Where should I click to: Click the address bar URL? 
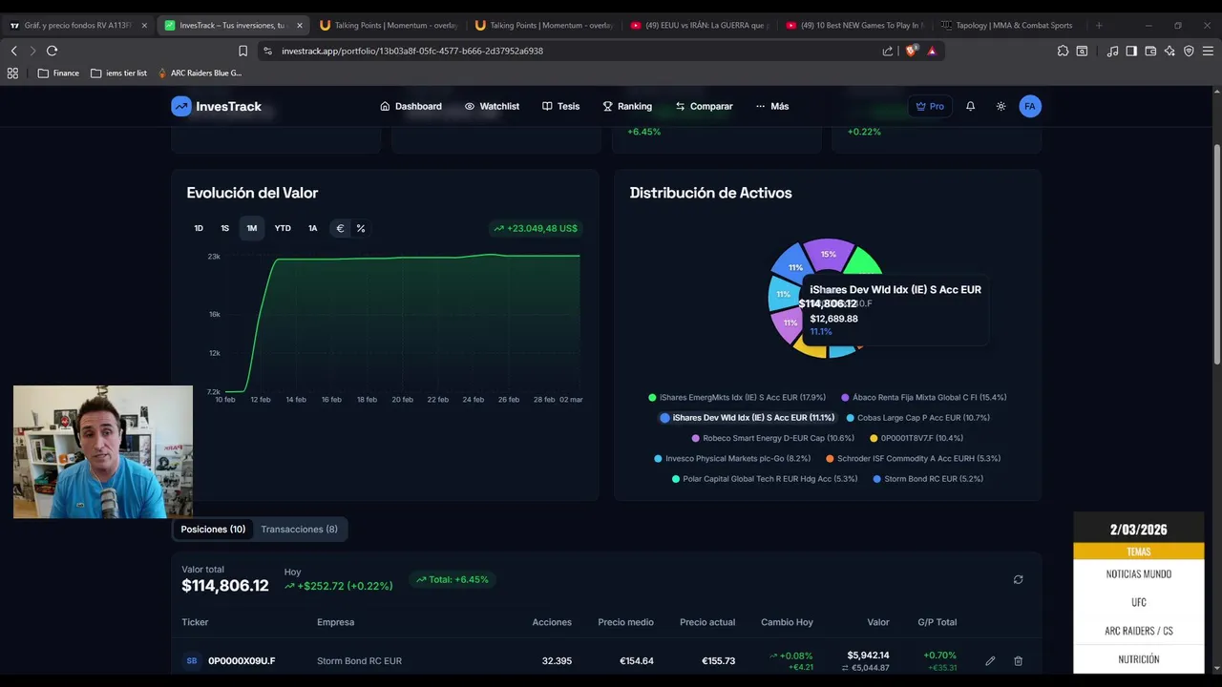[x=411, y=51]
